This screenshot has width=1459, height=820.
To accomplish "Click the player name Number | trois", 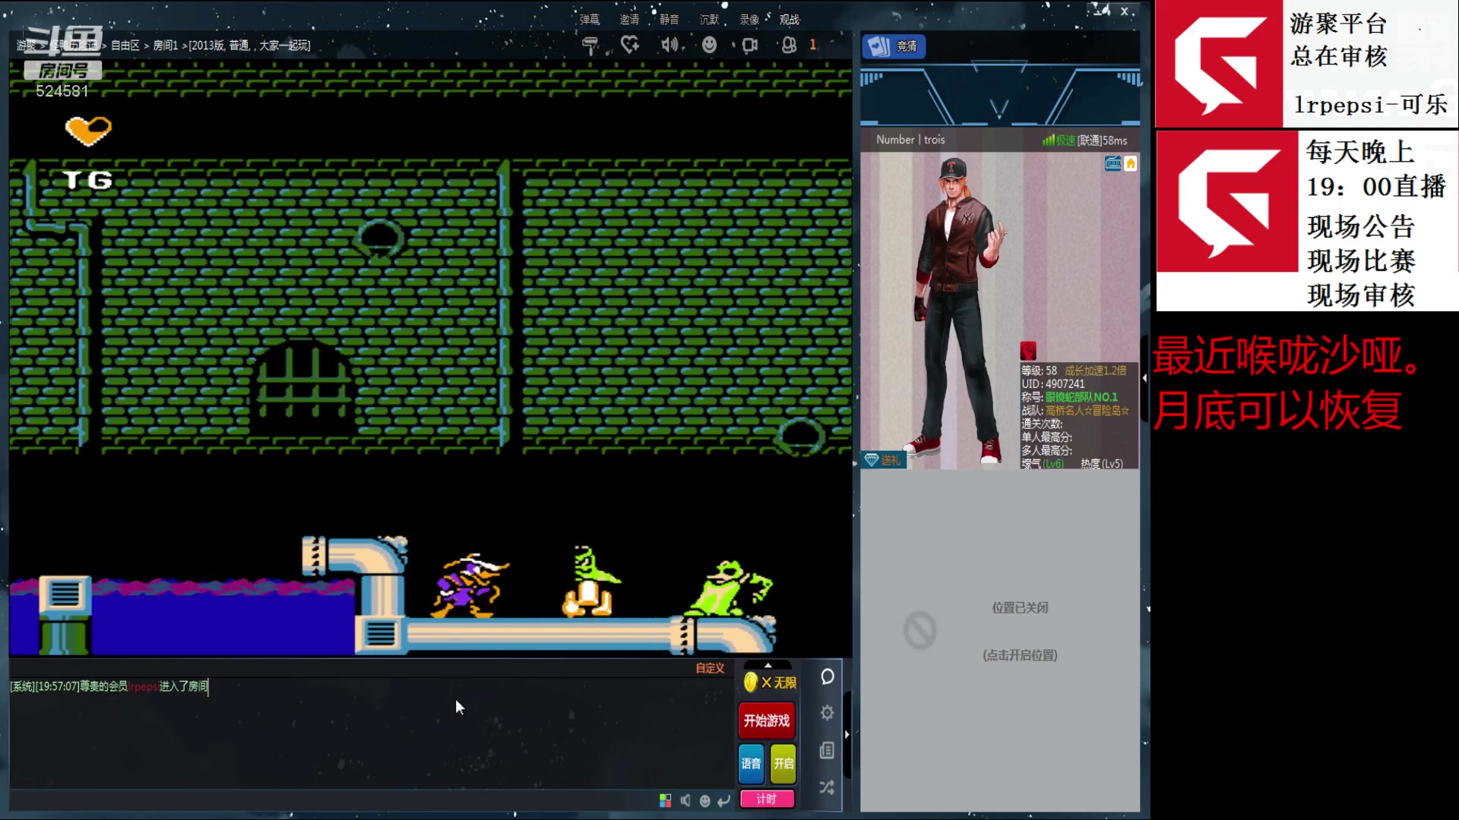I will click(910, 140).
